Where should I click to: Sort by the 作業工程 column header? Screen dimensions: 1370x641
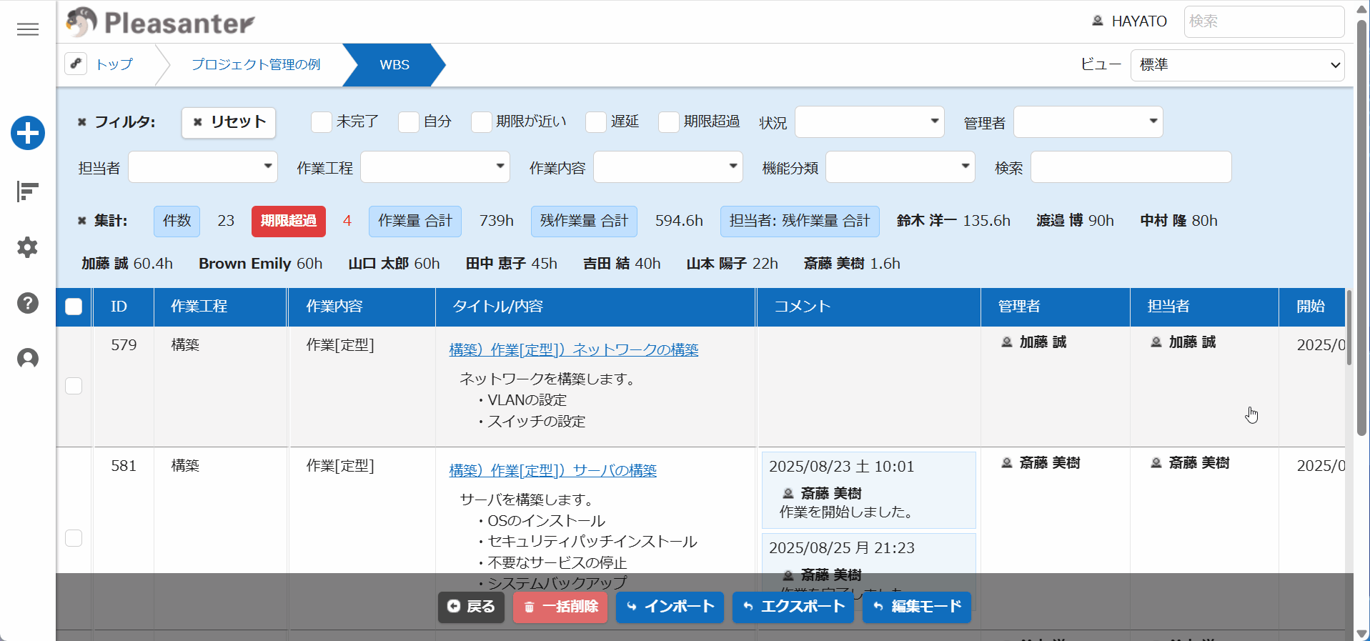pyautogui.click(x=221, y=307)
